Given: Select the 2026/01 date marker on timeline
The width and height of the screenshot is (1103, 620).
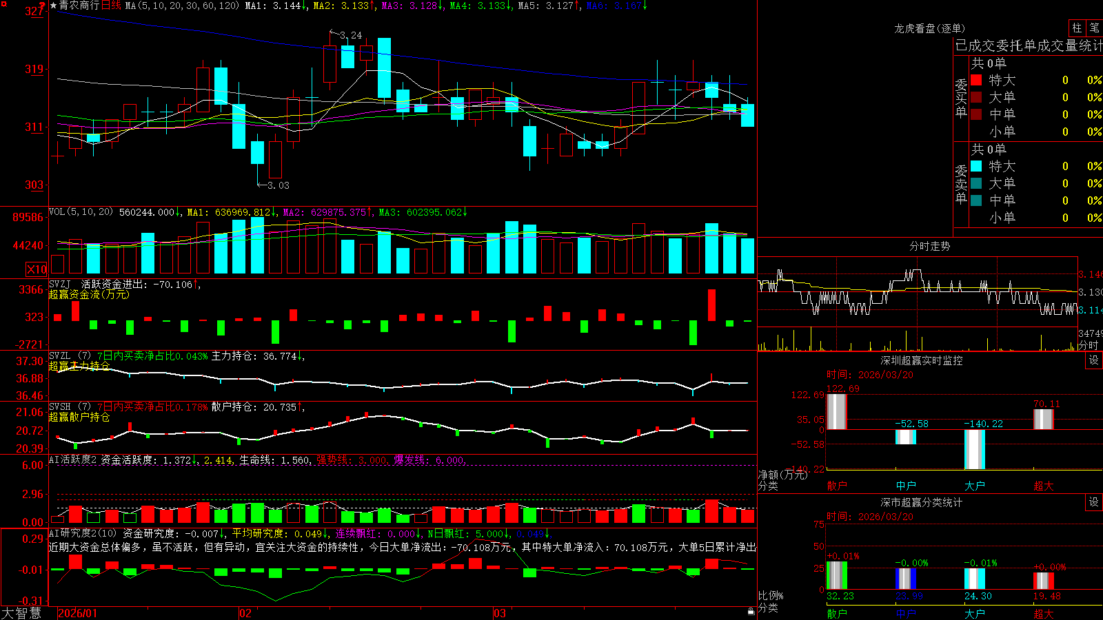Looking at the screenshot, I should pos(78,613).
